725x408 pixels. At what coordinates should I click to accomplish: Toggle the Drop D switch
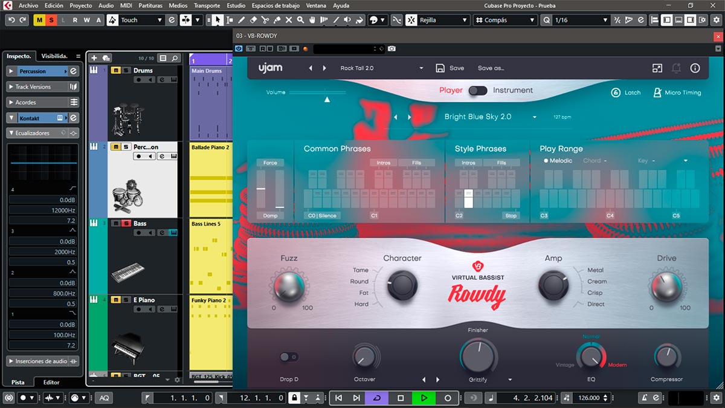289,357
